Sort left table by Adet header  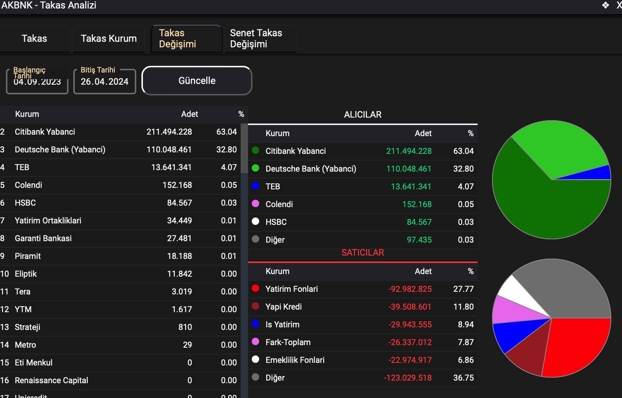pyautogui.click(x=190, y=114)
